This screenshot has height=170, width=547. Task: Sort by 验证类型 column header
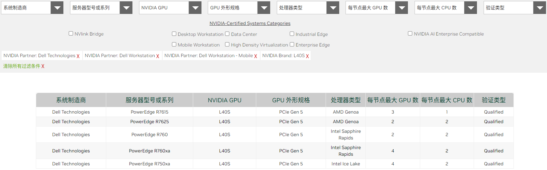coord(494,100)
